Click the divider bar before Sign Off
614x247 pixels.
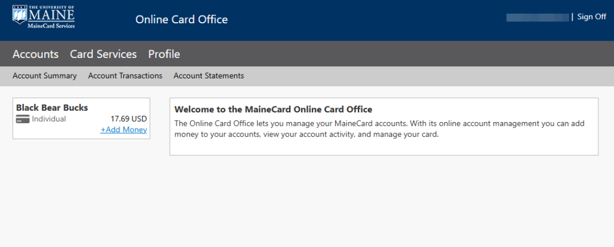point(572,17)
